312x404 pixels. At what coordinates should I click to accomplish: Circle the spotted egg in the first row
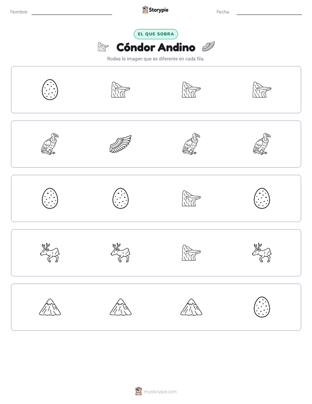point(50,90)
